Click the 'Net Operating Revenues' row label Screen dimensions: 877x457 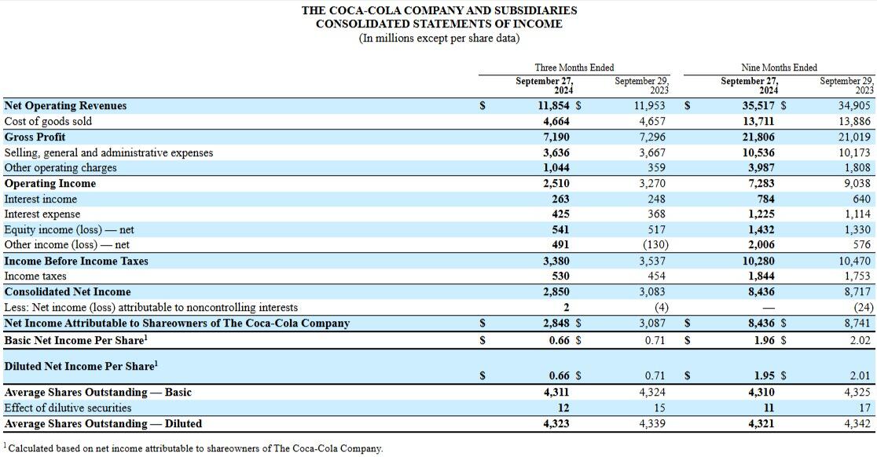[x=65, y=105]
